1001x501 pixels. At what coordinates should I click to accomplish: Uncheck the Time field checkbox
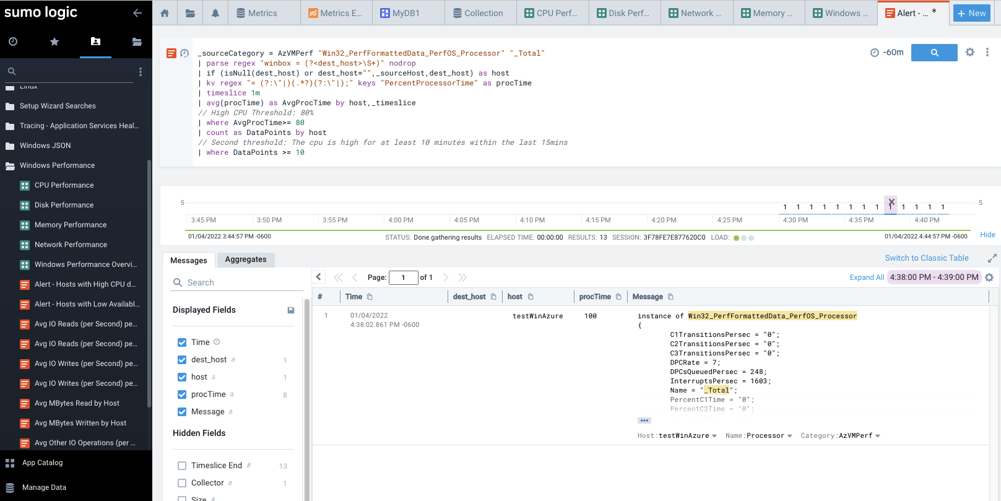(x=182, y=342)
